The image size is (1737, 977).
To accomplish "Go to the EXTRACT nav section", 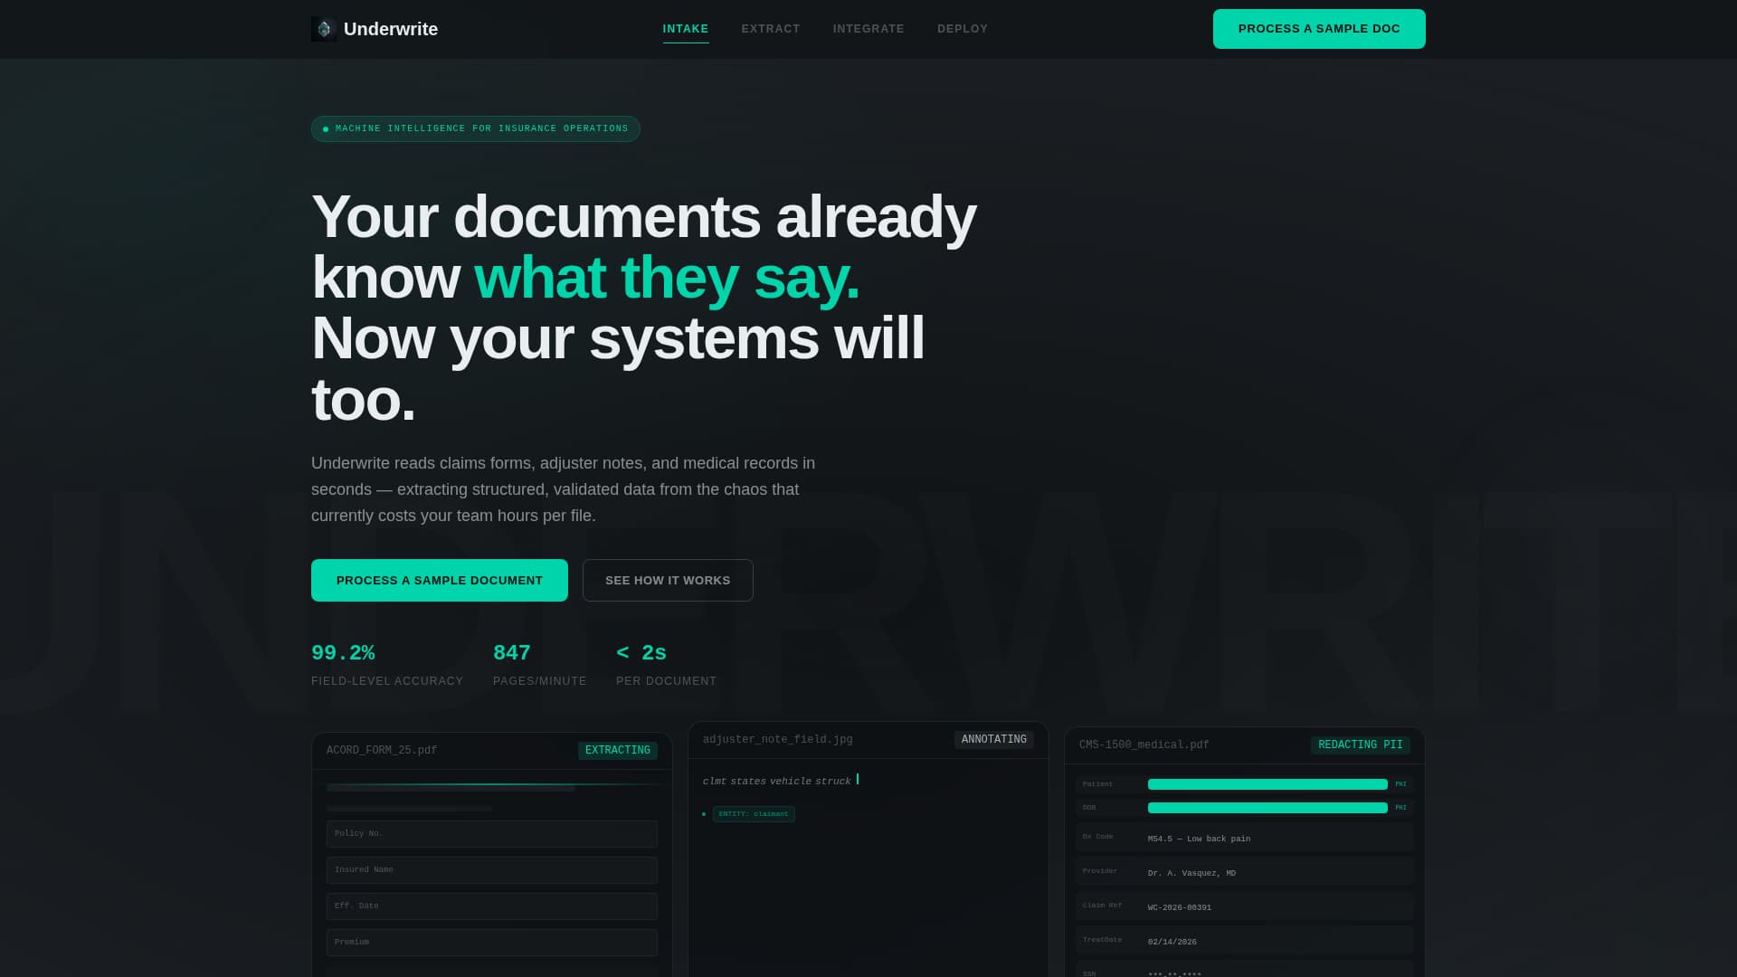I will click(771, 29).
